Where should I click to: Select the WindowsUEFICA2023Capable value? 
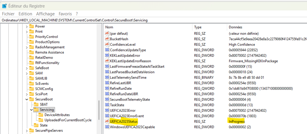[132, 127]
